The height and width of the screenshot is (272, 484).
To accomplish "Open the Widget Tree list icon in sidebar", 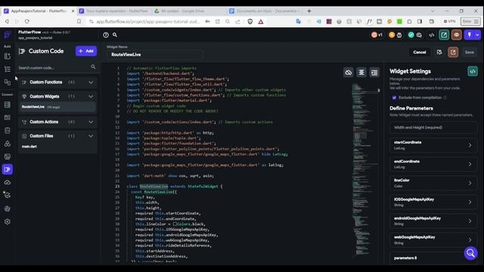I will point(8,69).
